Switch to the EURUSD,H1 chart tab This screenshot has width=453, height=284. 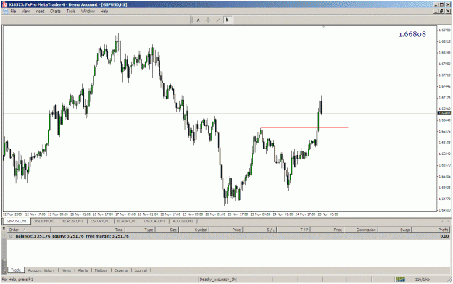72,221
